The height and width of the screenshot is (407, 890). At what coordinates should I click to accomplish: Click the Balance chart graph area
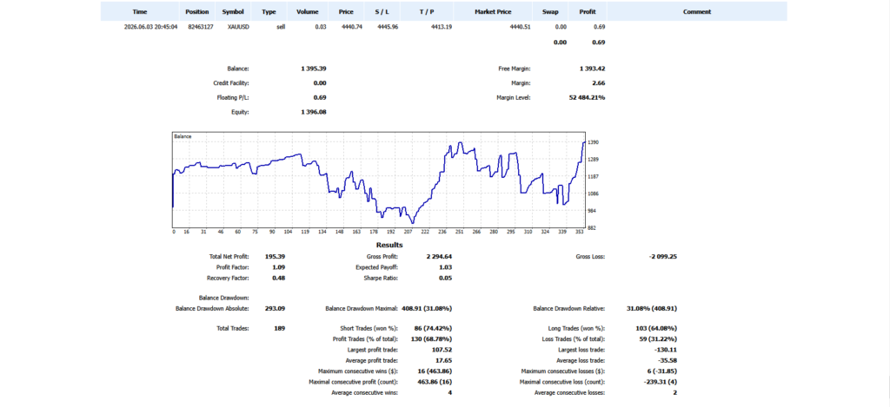[379, 180]
